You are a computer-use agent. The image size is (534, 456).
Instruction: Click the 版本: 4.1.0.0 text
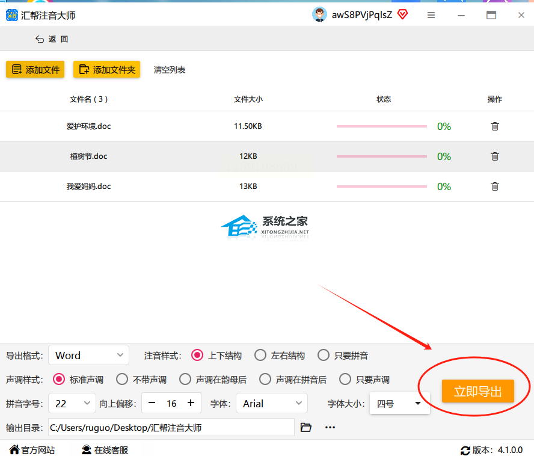coord(497,450)
